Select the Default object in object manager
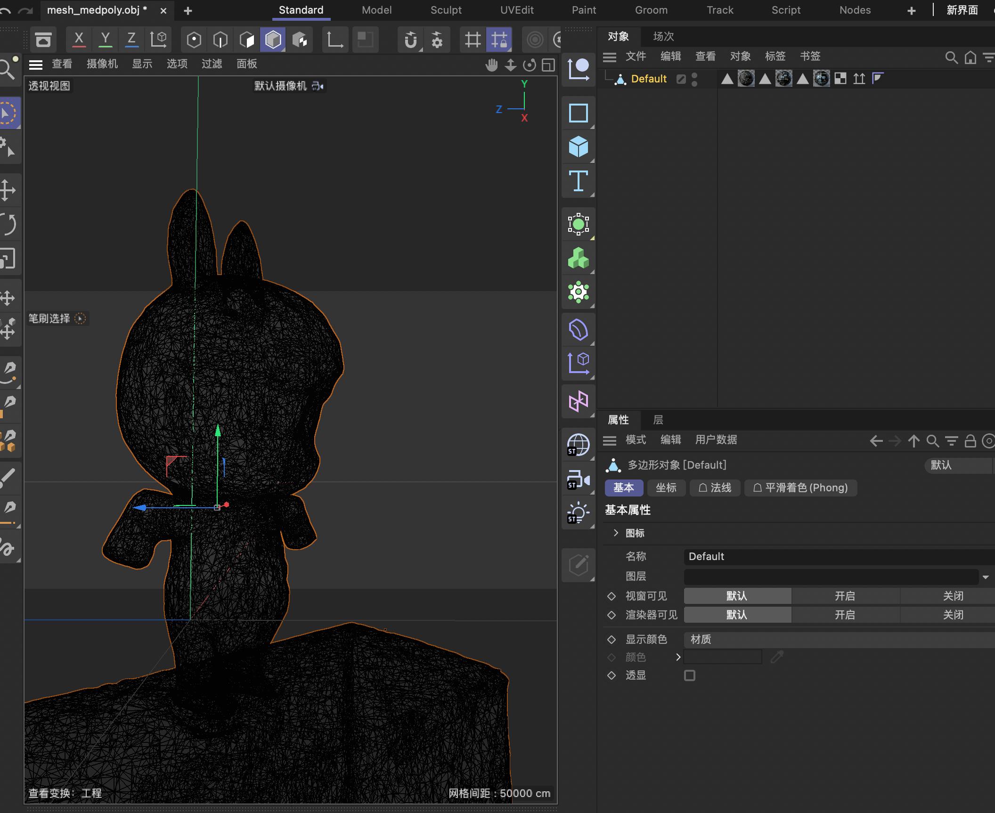Image resolution: width=995 pixels, height=813 pixels. tap(649, 79)
